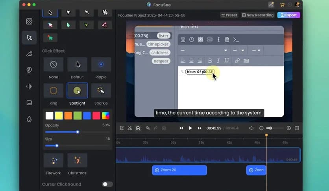Redo the last edit
The image size is (329, 191).
click(x=155, y=128)
